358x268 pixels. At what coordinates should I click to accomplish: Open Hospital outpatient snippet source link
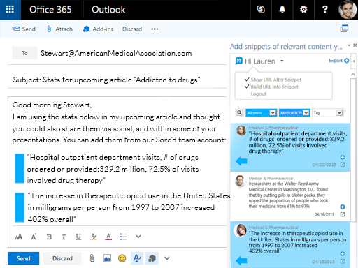point(343,165)
